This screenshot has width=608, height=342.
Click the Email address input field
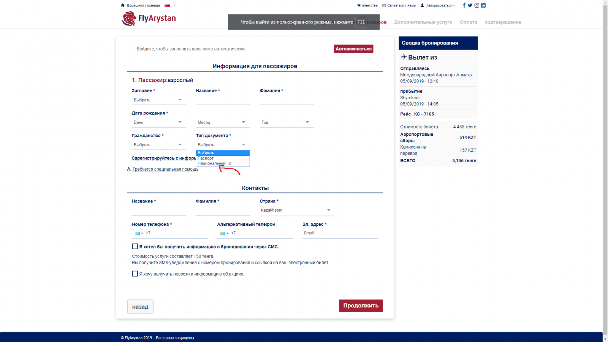(x=340, y=233)
